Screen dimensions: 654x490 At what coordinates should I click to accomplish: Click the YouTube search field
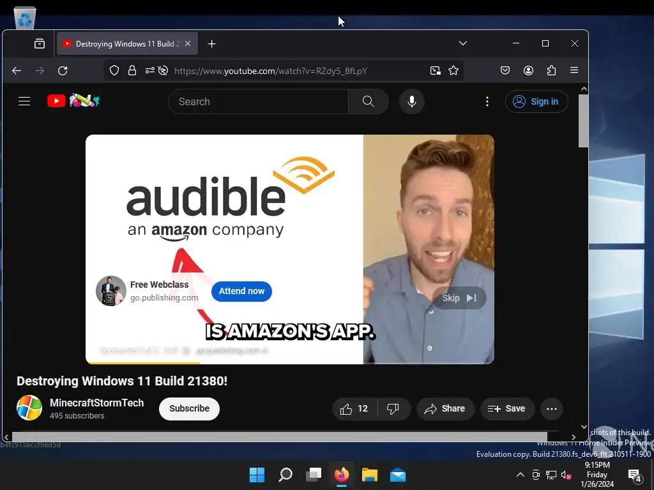(x=258, y=101)
